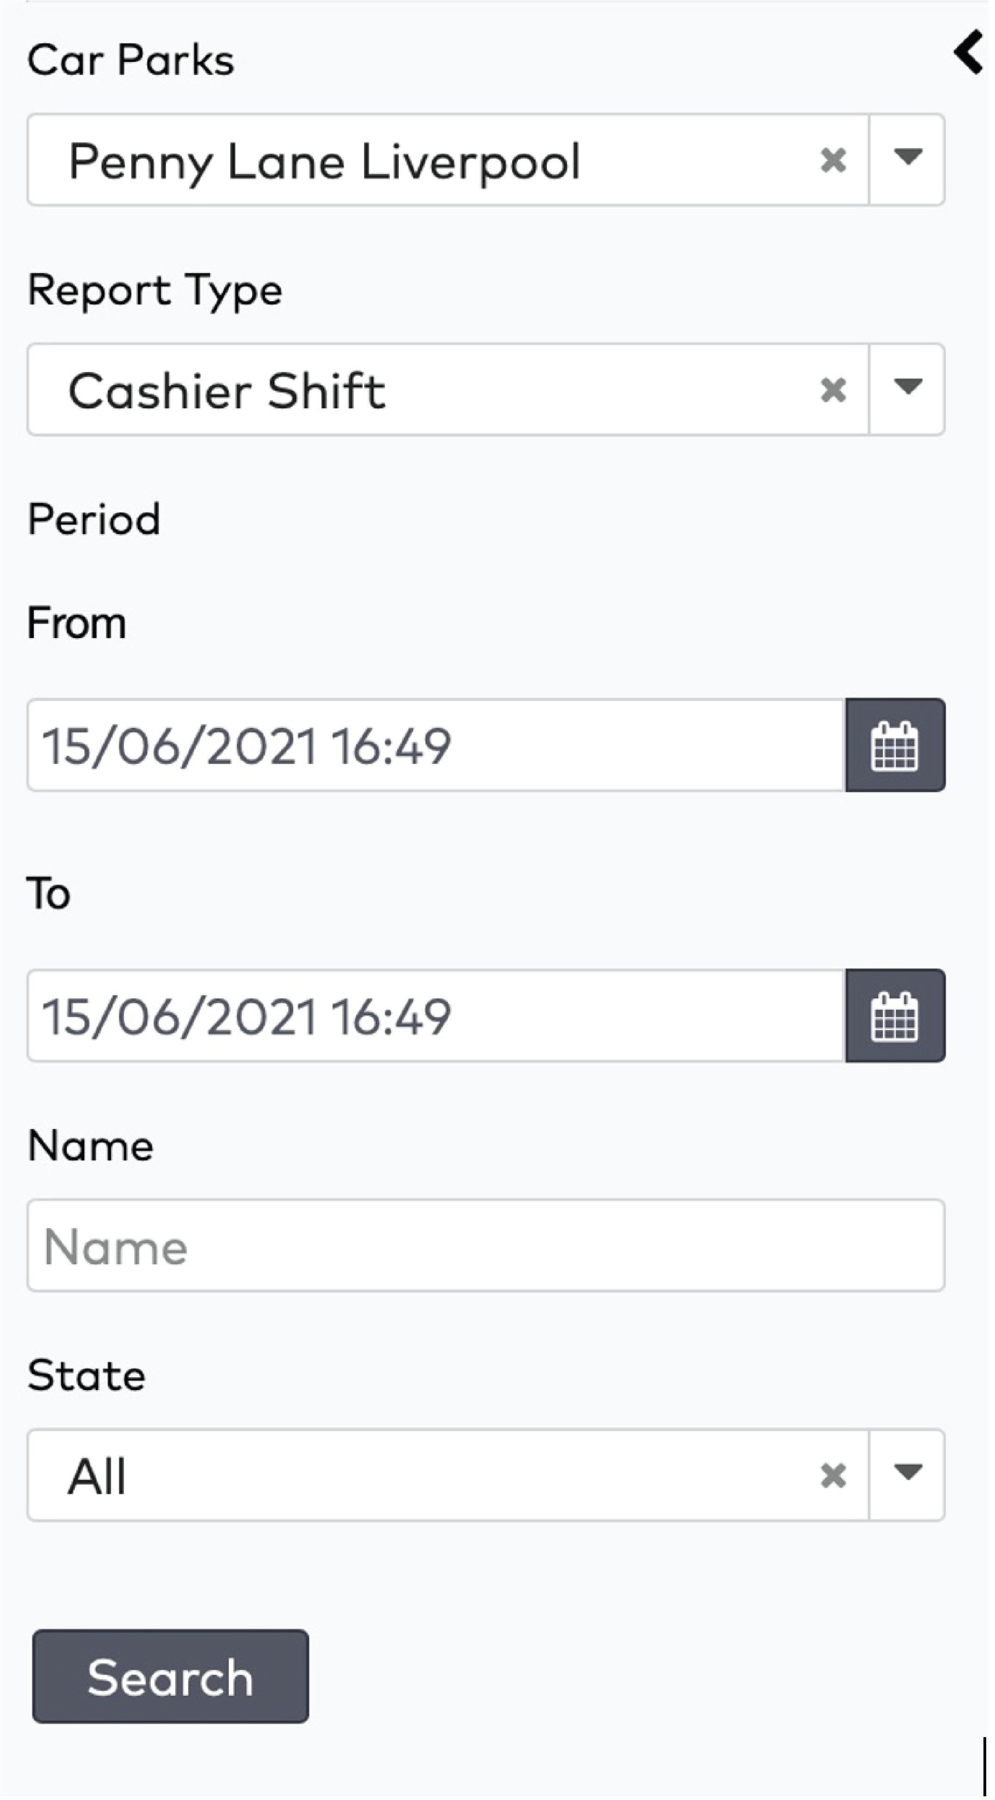Clear the Cashier Shift report type
The height and width of the screenshot is (1800, 995).
(x=833, y=389)
